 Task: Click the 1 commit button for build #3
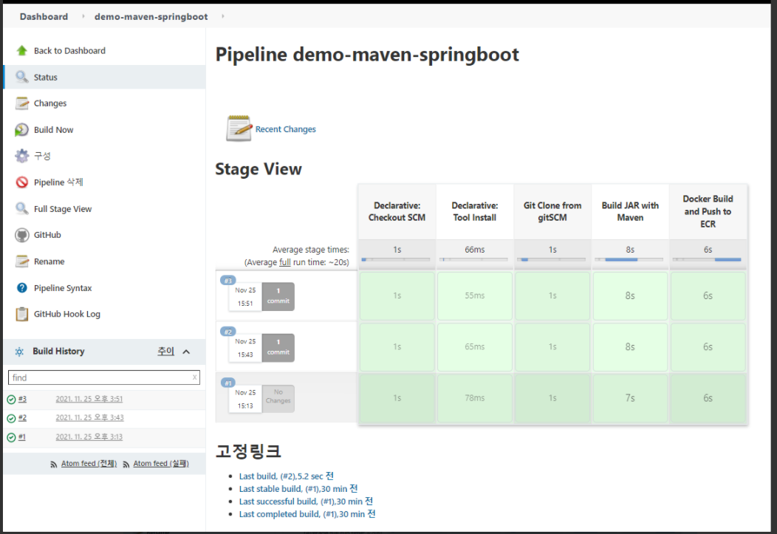278,296
